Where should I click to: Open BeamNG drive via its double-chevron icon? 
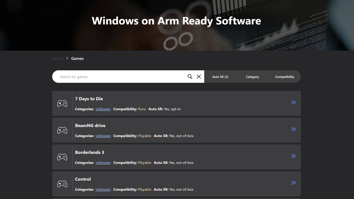[293, 129]
